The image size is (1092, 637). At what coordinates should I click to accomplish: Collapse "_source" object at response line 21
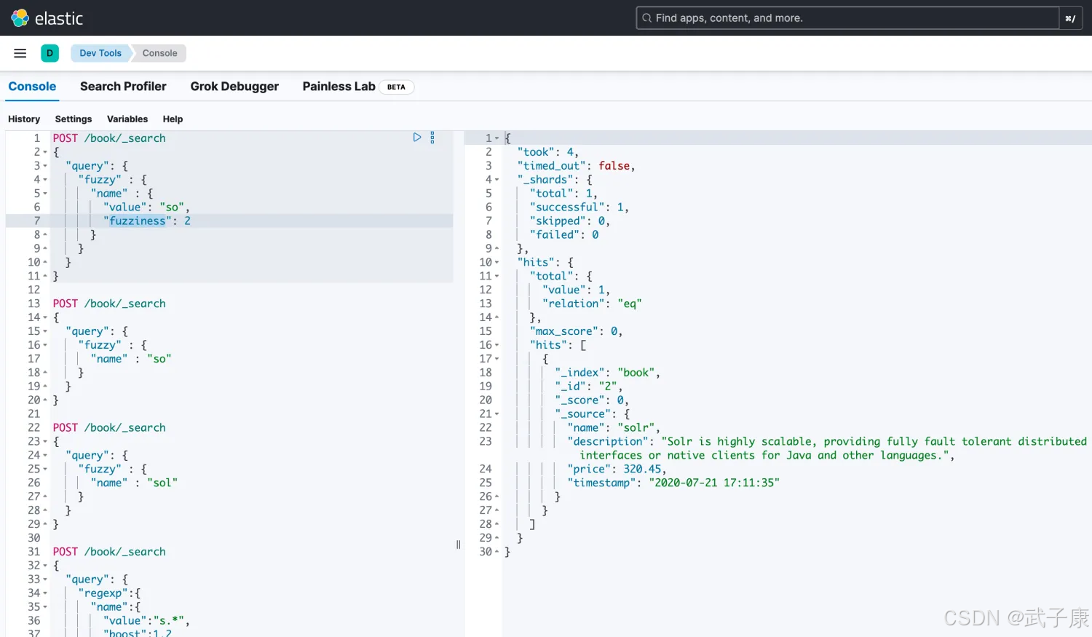pyautogui.click(x=497, y=414)
